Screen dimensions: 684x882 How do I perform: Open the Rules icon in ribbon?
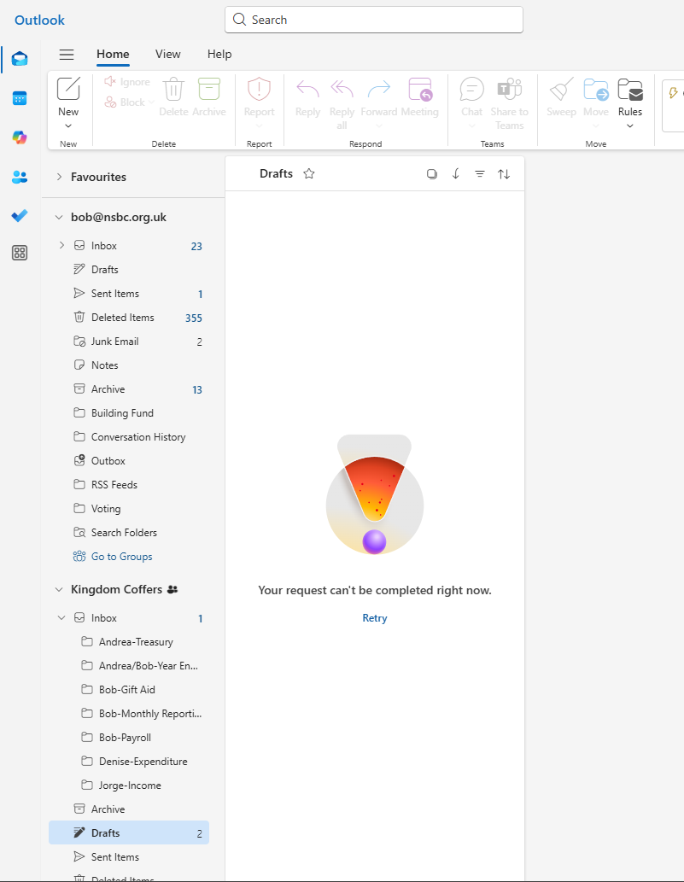pos(630,89)
